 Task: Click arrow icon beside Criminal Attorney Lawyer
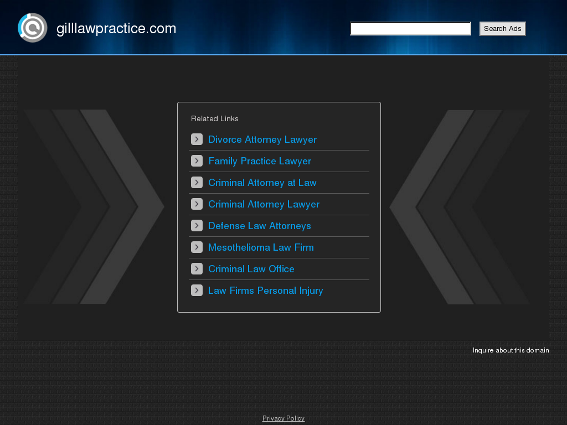tap(197, 204)
